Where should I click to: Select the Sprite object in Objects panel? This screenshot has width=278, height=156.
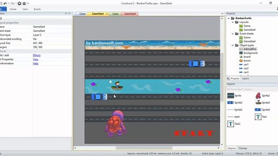click(x=234, y=96)
